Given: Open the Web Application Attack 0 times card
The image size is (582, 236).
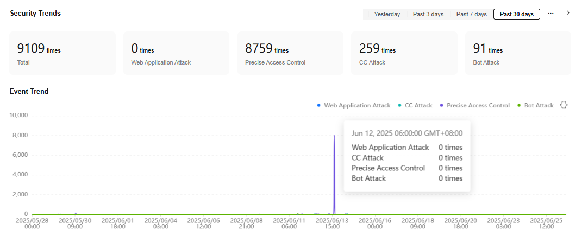Looking at the screenshot, I should click(176, 53).
